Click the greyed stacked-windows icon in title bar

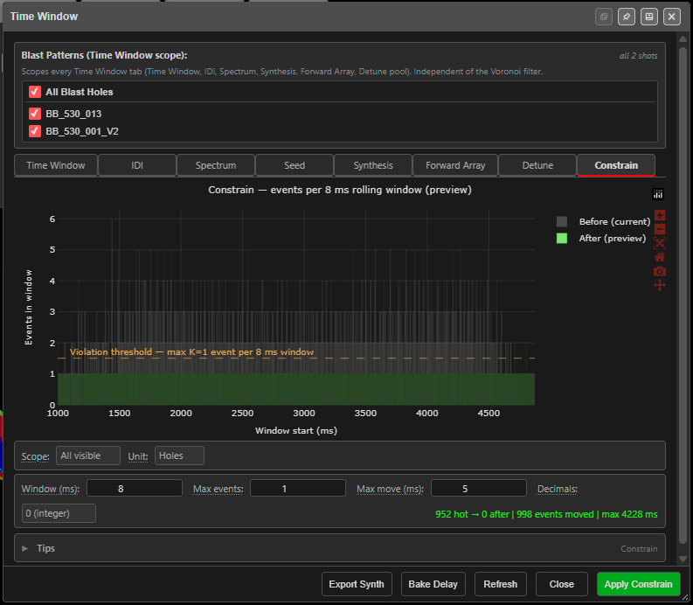603,17
